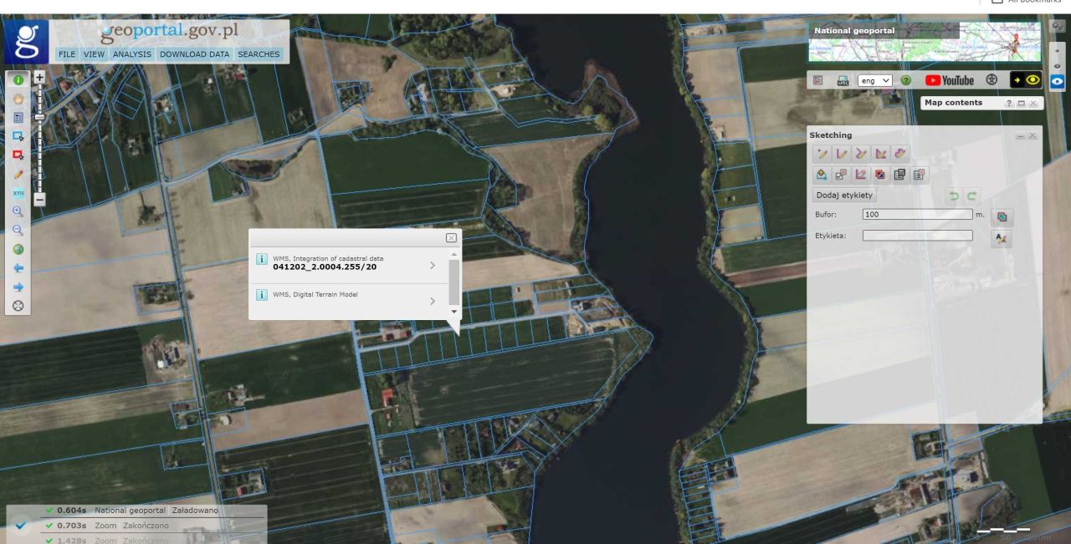Image resolution: width=1071 pixels, height=544 pixels.
Task: Activate the green info identify tool
Action: click(x=18, y=79)
